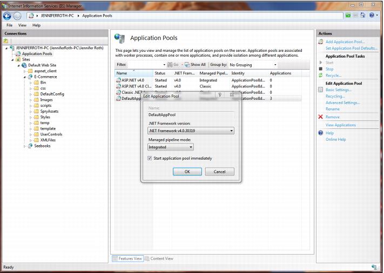Click the Recycling link
The height and width of the screenshot is (273, 384).
click(x=335, y=97)
